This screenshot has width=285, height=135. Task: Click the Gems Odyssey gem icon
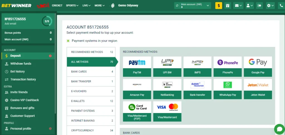(x=113, y=6)
